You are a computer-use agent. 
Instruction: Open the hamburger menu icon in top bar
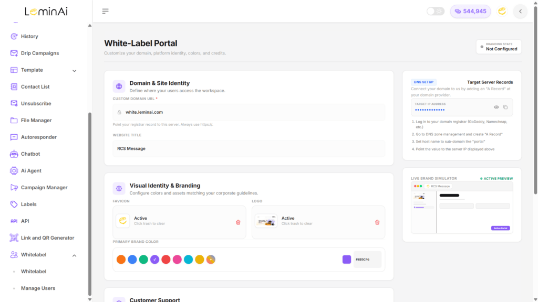coord(105,12)
